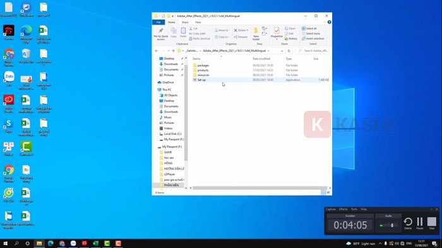Select the packages folder
Screen dimensions: 442x248
point(203,65)
